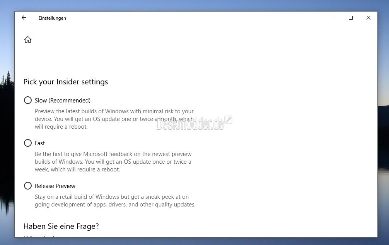The height and width of the screenshot is (245, 389).
Task: Click the "Pick your Insider settings" heading
Action: pos(66,82)
